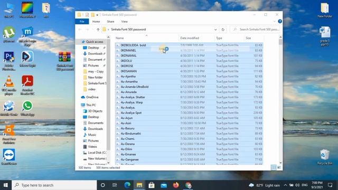338x190 pixels.
Task: Select This PC in navigation pane
Action: click(91, 105)
